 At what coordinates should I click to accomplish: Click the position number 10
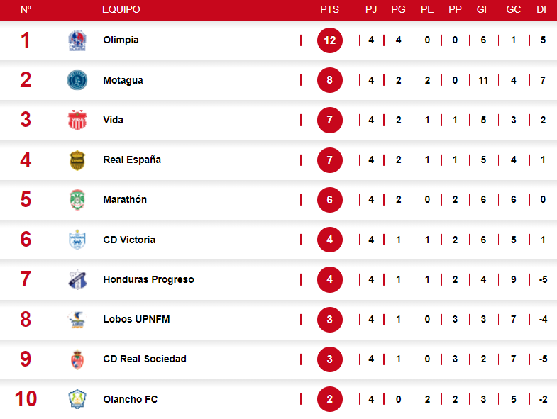tap(26, 399)
